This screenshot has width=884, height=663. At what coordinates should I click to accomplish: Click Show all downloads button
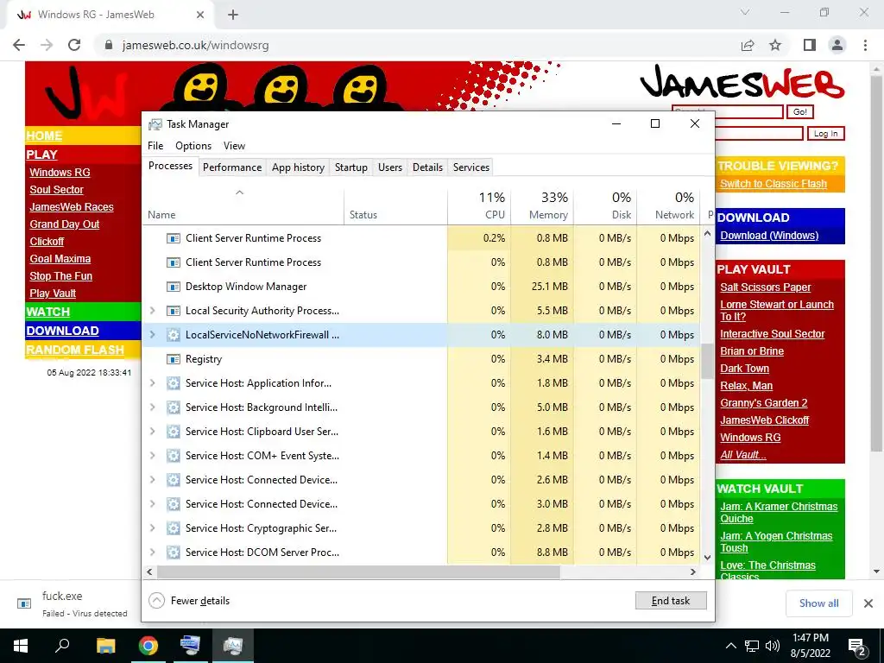coord(818,603)
